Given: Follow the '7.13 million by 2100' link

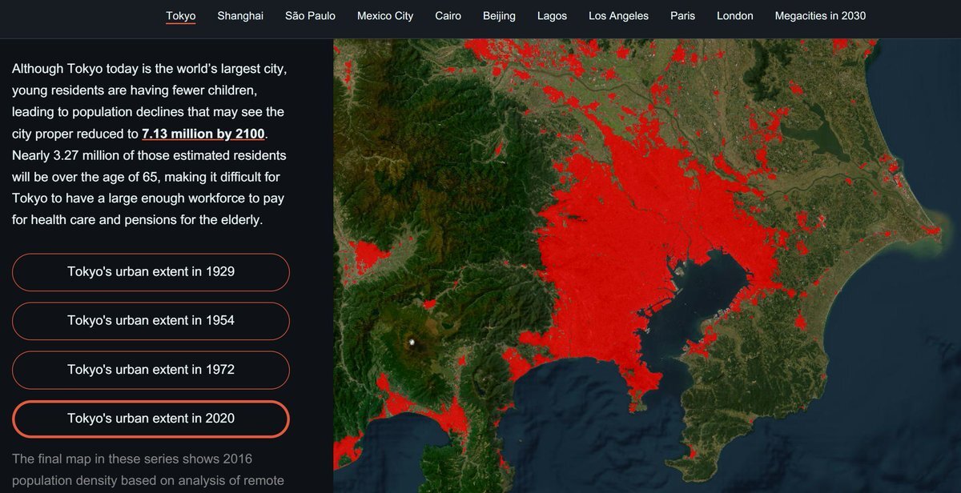Looking at the screenshot, I should pyautogui.click(x=203, y=134).
